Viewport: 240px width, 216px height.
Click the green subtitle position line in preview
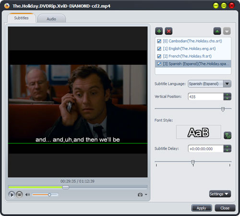78,143
